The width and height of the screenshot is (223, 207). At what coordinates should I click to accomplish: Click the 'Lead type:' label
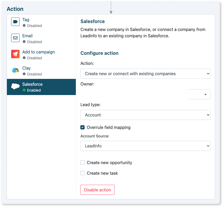point(90,105)
